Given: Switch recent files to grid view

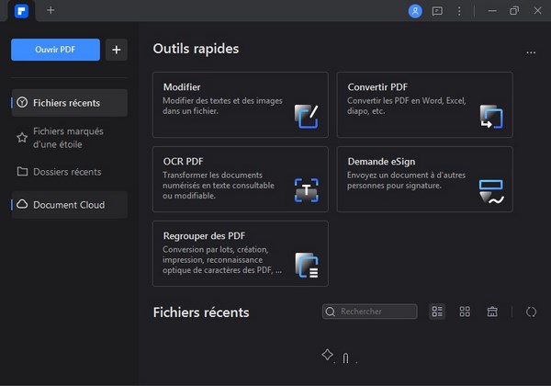Looking at the screenshot, I should pyautogui.click(x=465, y=312).
